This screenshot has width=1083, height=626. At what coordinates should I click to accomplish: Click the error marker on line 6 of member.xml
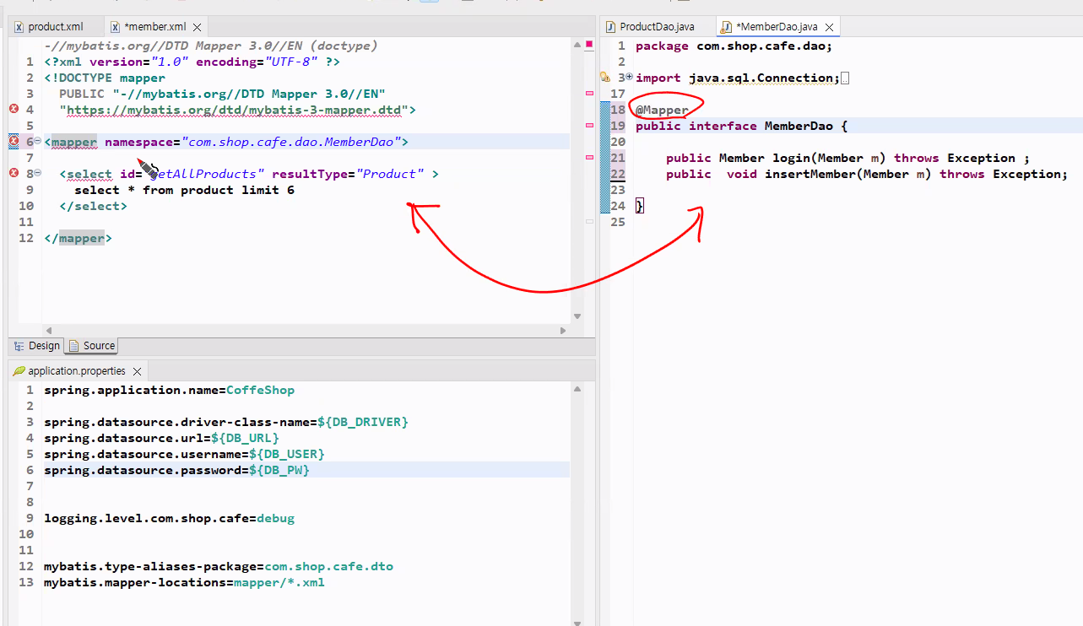(x=14, y=142)
